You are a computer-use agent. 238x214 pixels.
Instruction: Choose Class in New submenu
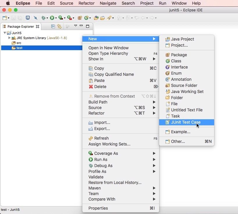click(187, 61)
